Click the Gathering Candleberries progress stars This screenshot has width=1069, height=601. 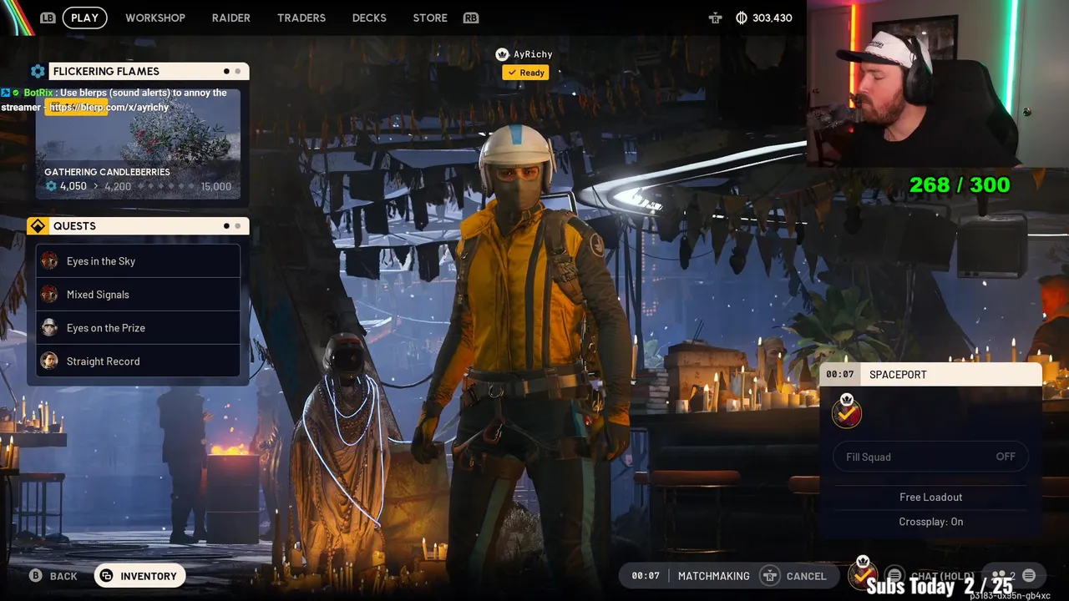coord(165,186)
